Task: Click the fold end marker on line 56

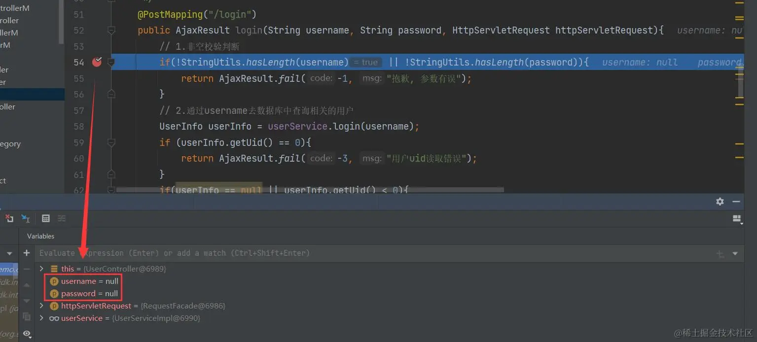Action: (x=111, y=94)
